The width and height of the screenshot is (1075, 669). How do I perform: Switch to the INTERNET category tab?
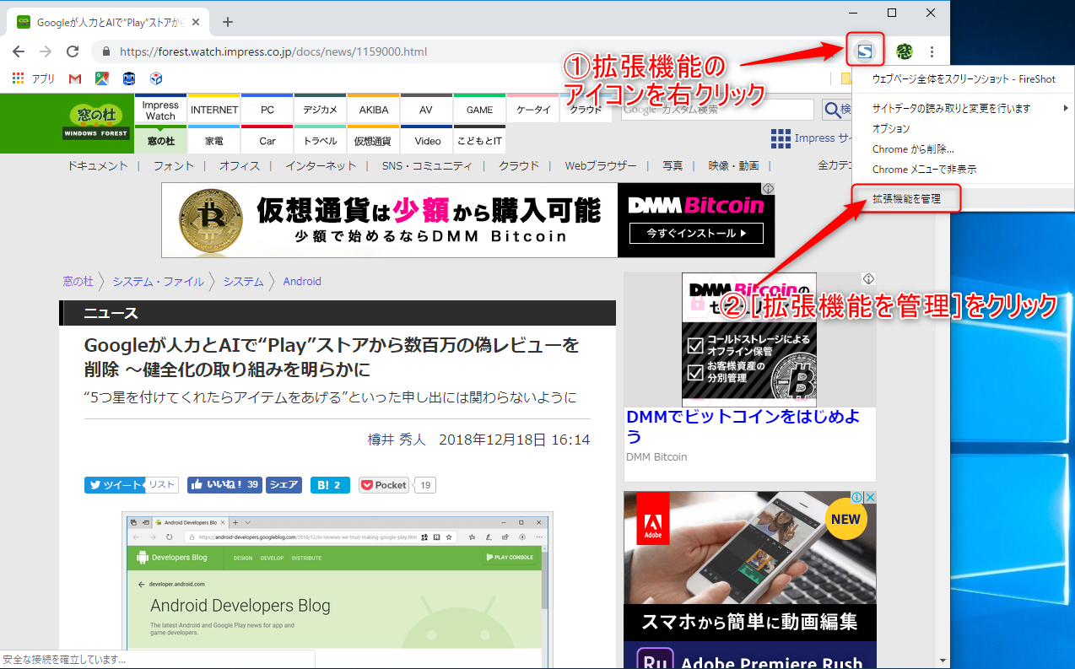click(x=213, y=109)
